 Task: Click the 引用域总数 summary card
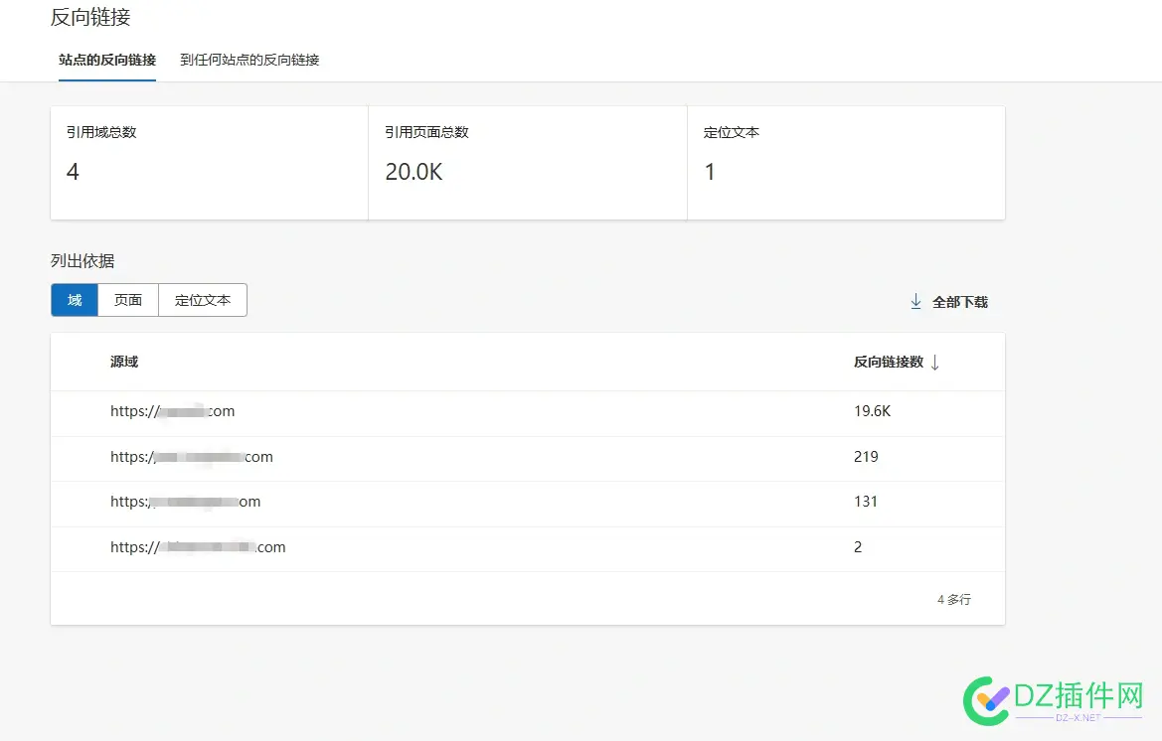click(209, 163)
